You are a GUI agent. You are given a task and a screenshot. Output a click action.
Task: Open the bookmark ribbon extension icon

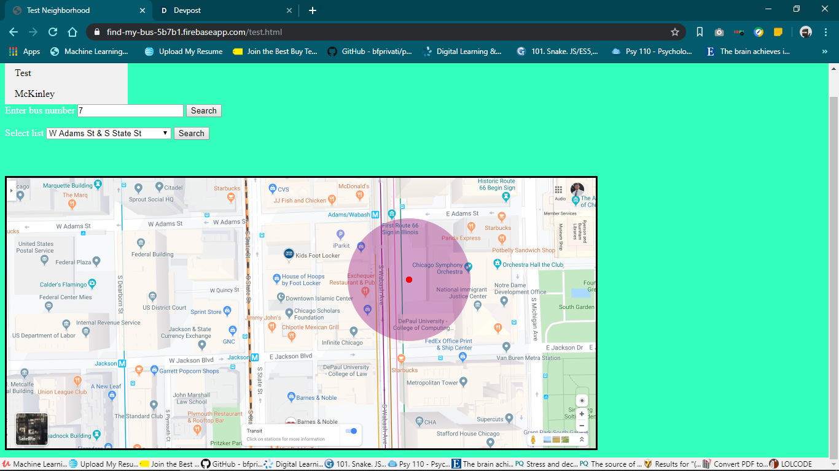tap(700, 32)
